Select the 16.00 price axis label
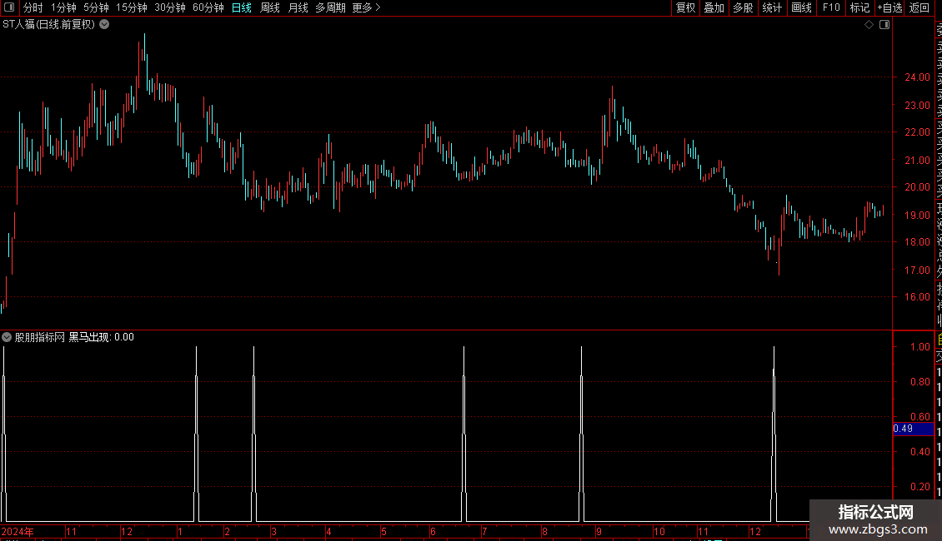 click(x=917, y=297)
